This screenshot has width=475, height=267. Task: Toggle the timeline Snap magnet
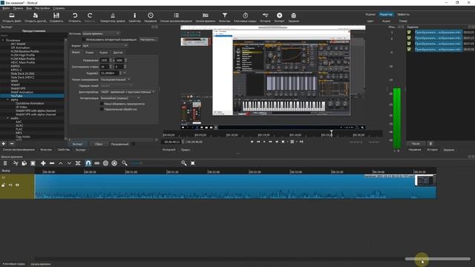click(88, 163)
